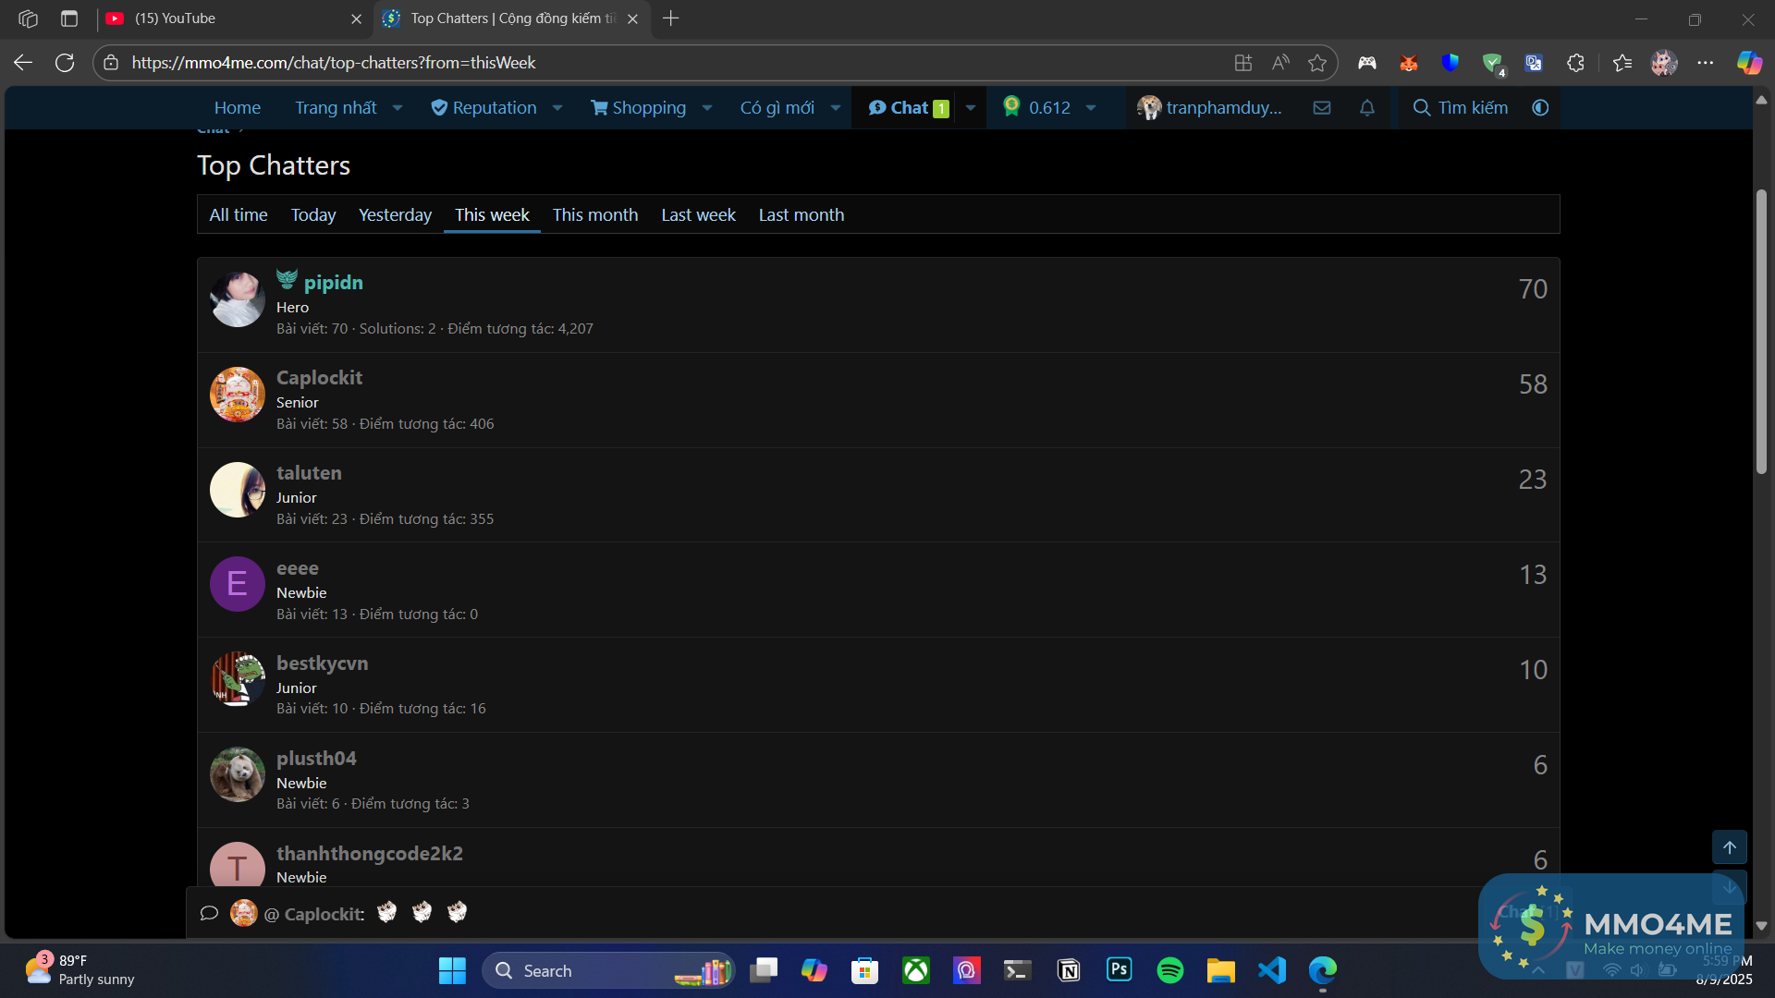Open the Spotify app in the taskbar
Screen dimensions: 1775x998
click(1169, 970)
